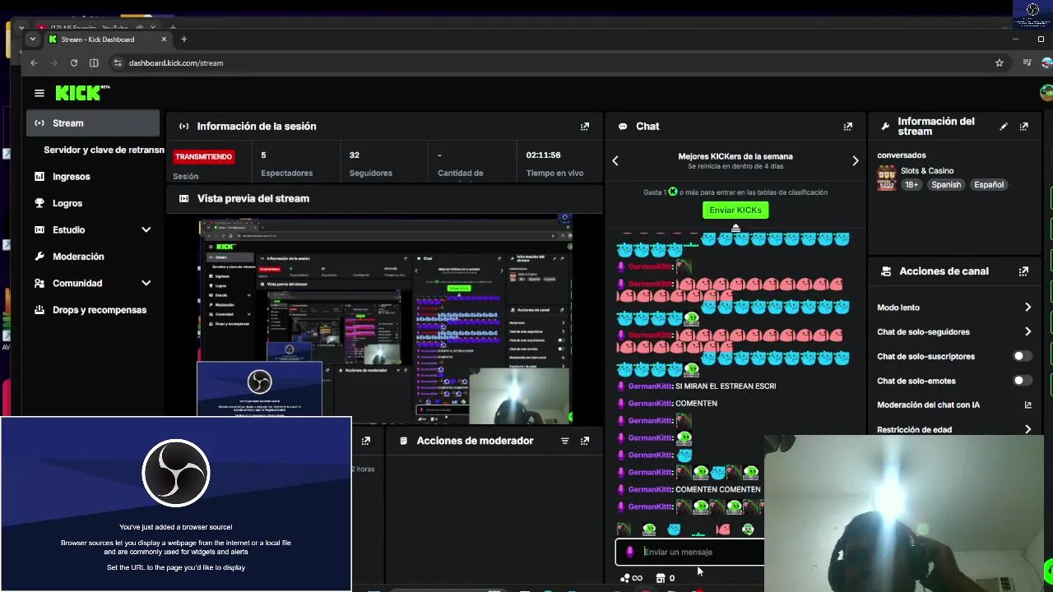The width and height of the screenshot is (1053, 592).
Task: Pop out the Acciones de canal panel
Action: point(1023,271)
